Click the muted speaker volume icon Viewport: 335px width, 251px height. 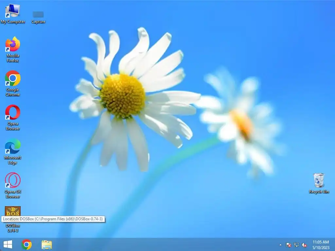point(304,245)
